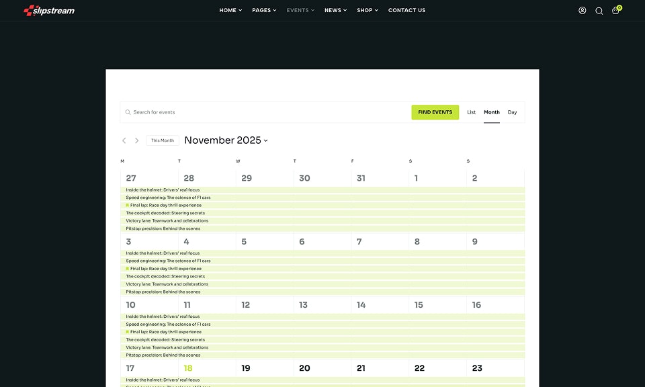Open the CONTACT US page

point(407,10)
